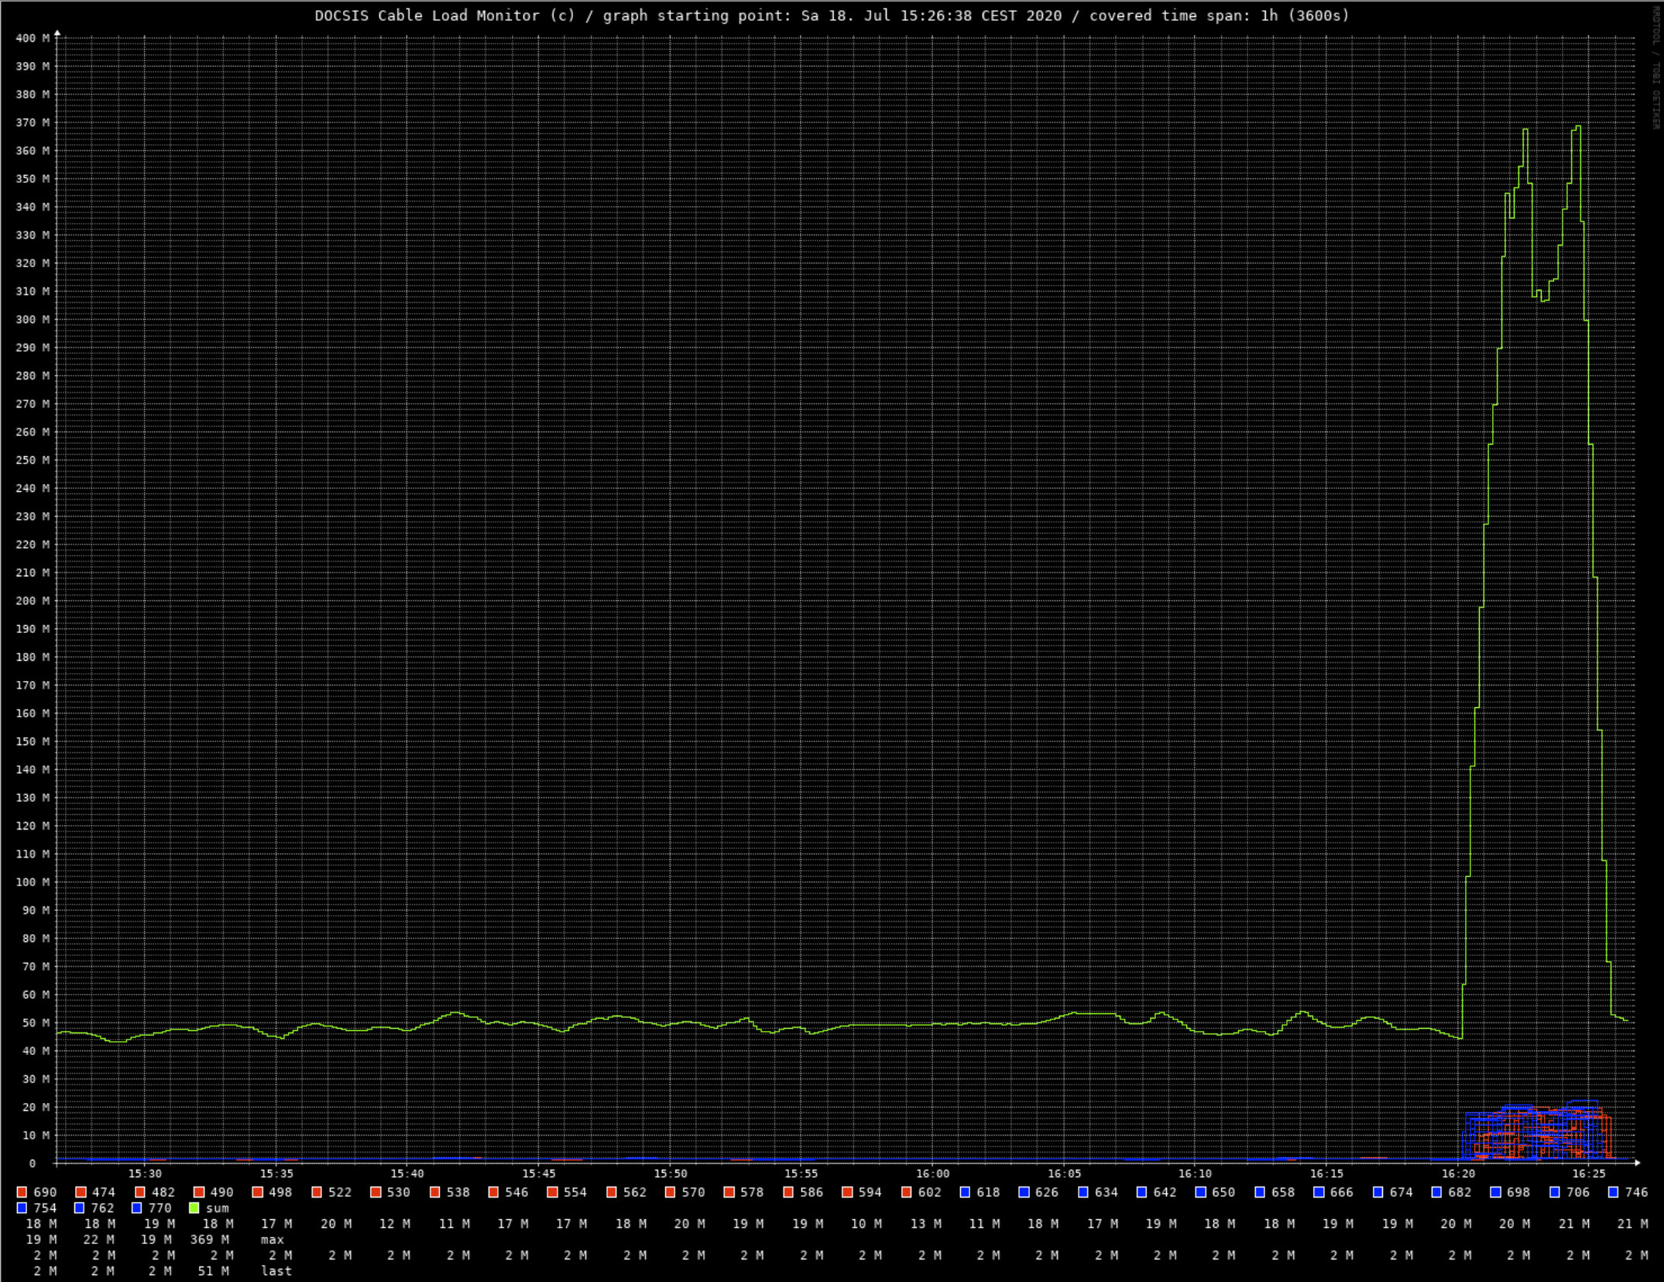1664x1282 pixels.
Task: Click the 50 M y-axis label
Action: (36, 1023)
